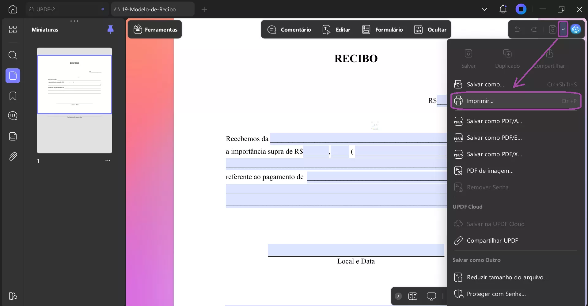This screenshot has height=306, width=588.
Task: Click Reduzir tamanho do arquivo
Action: pyautogui.click(x=507, y=277)
